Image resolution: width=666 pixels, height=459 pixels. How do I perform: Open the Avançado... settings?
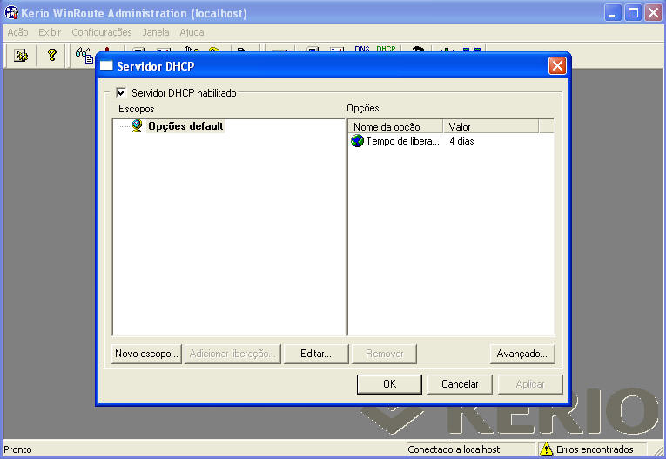click(521, 354)
